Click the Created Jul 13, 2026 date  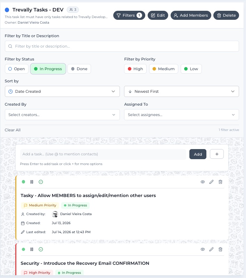point(61,223)
